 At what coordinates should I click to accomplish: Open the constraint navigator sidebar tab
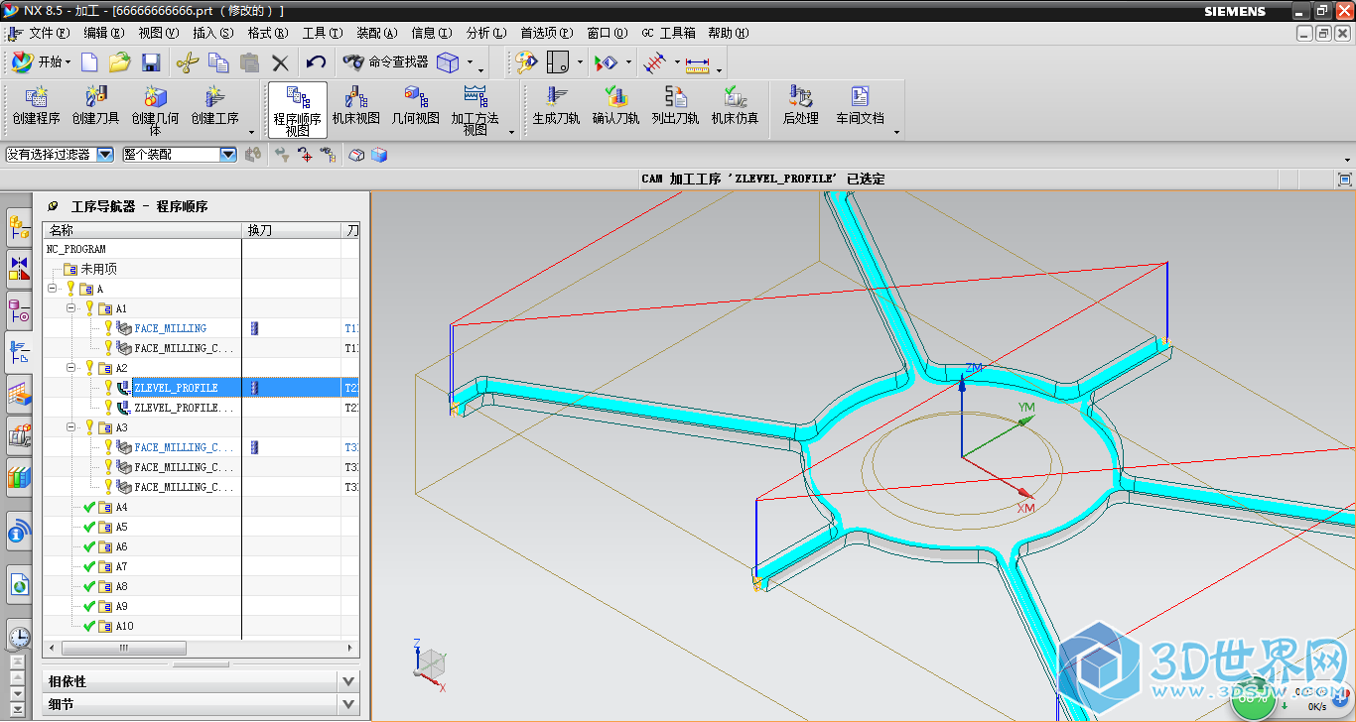tap(19, 268)
